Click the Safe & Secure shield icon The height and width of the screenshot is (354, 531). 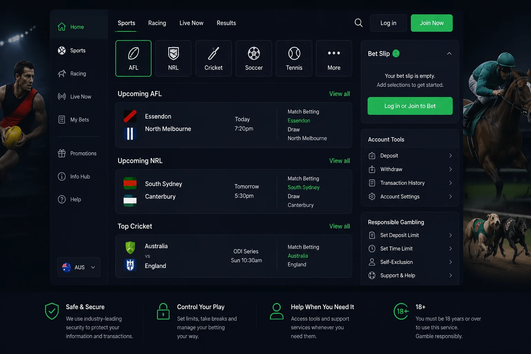[x=52, y=311]
